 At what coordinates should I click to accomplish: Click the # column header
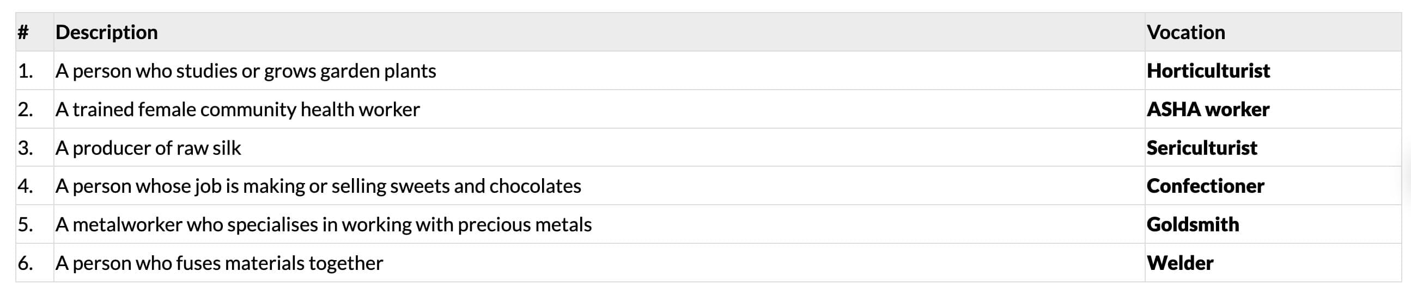tap(23, 32)
